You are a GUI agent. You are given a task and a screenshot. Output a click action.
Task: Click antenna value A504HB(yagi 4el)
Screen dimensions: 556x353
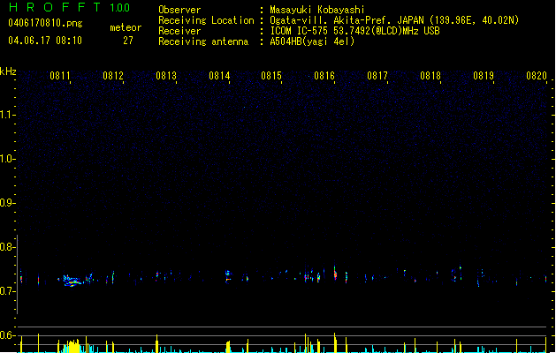pyautogui.click(x=312, y=41)
